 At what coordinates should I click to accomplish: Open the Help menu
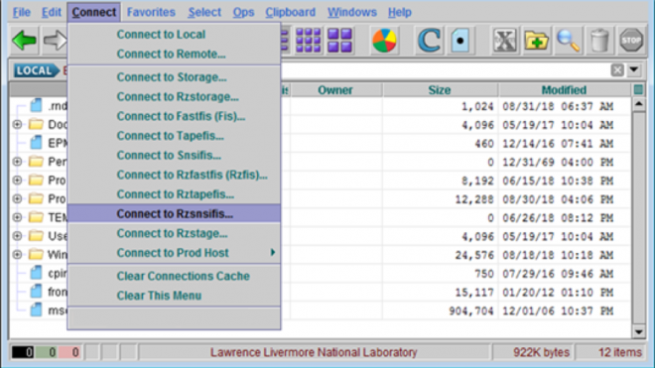coord(400,12)
